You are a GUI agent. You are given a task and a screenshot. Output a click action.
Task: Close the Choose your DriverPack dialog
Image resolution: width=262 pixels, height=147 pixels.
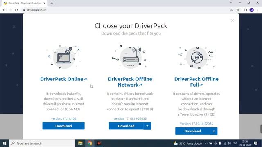coord(232,20)
